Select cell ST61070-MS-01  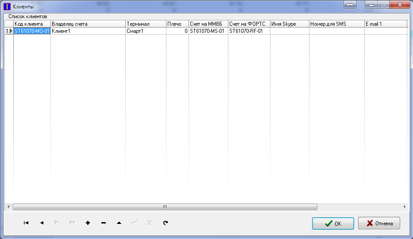208,31
